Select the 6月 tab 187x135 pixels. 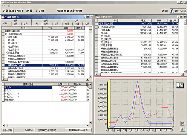(x=26, y=24)
